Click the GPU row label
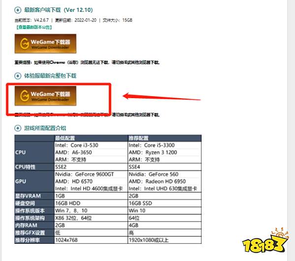The width and height of the screenshot is (295, 261). tap(34, 182)
